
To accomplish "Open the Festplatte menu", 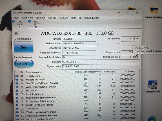I will point(63,18).
